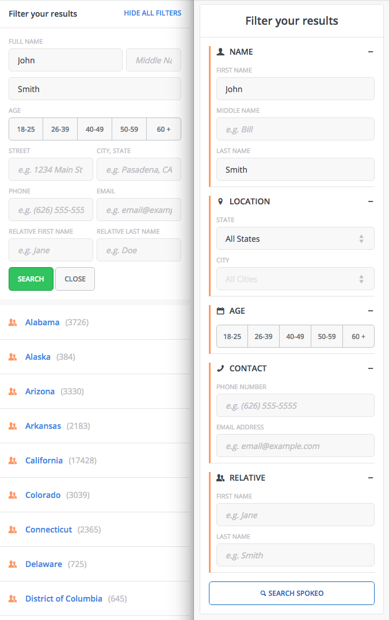Click the people icon beside Delaware
Screen dimensions: 389x620
(13, 564)
